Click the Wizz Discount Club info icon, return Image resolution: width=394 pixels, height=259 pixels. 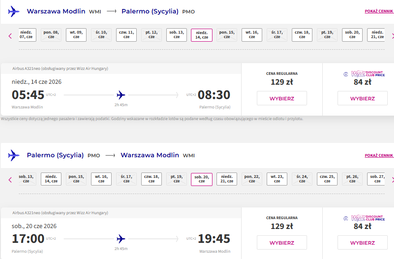[346, 218]
